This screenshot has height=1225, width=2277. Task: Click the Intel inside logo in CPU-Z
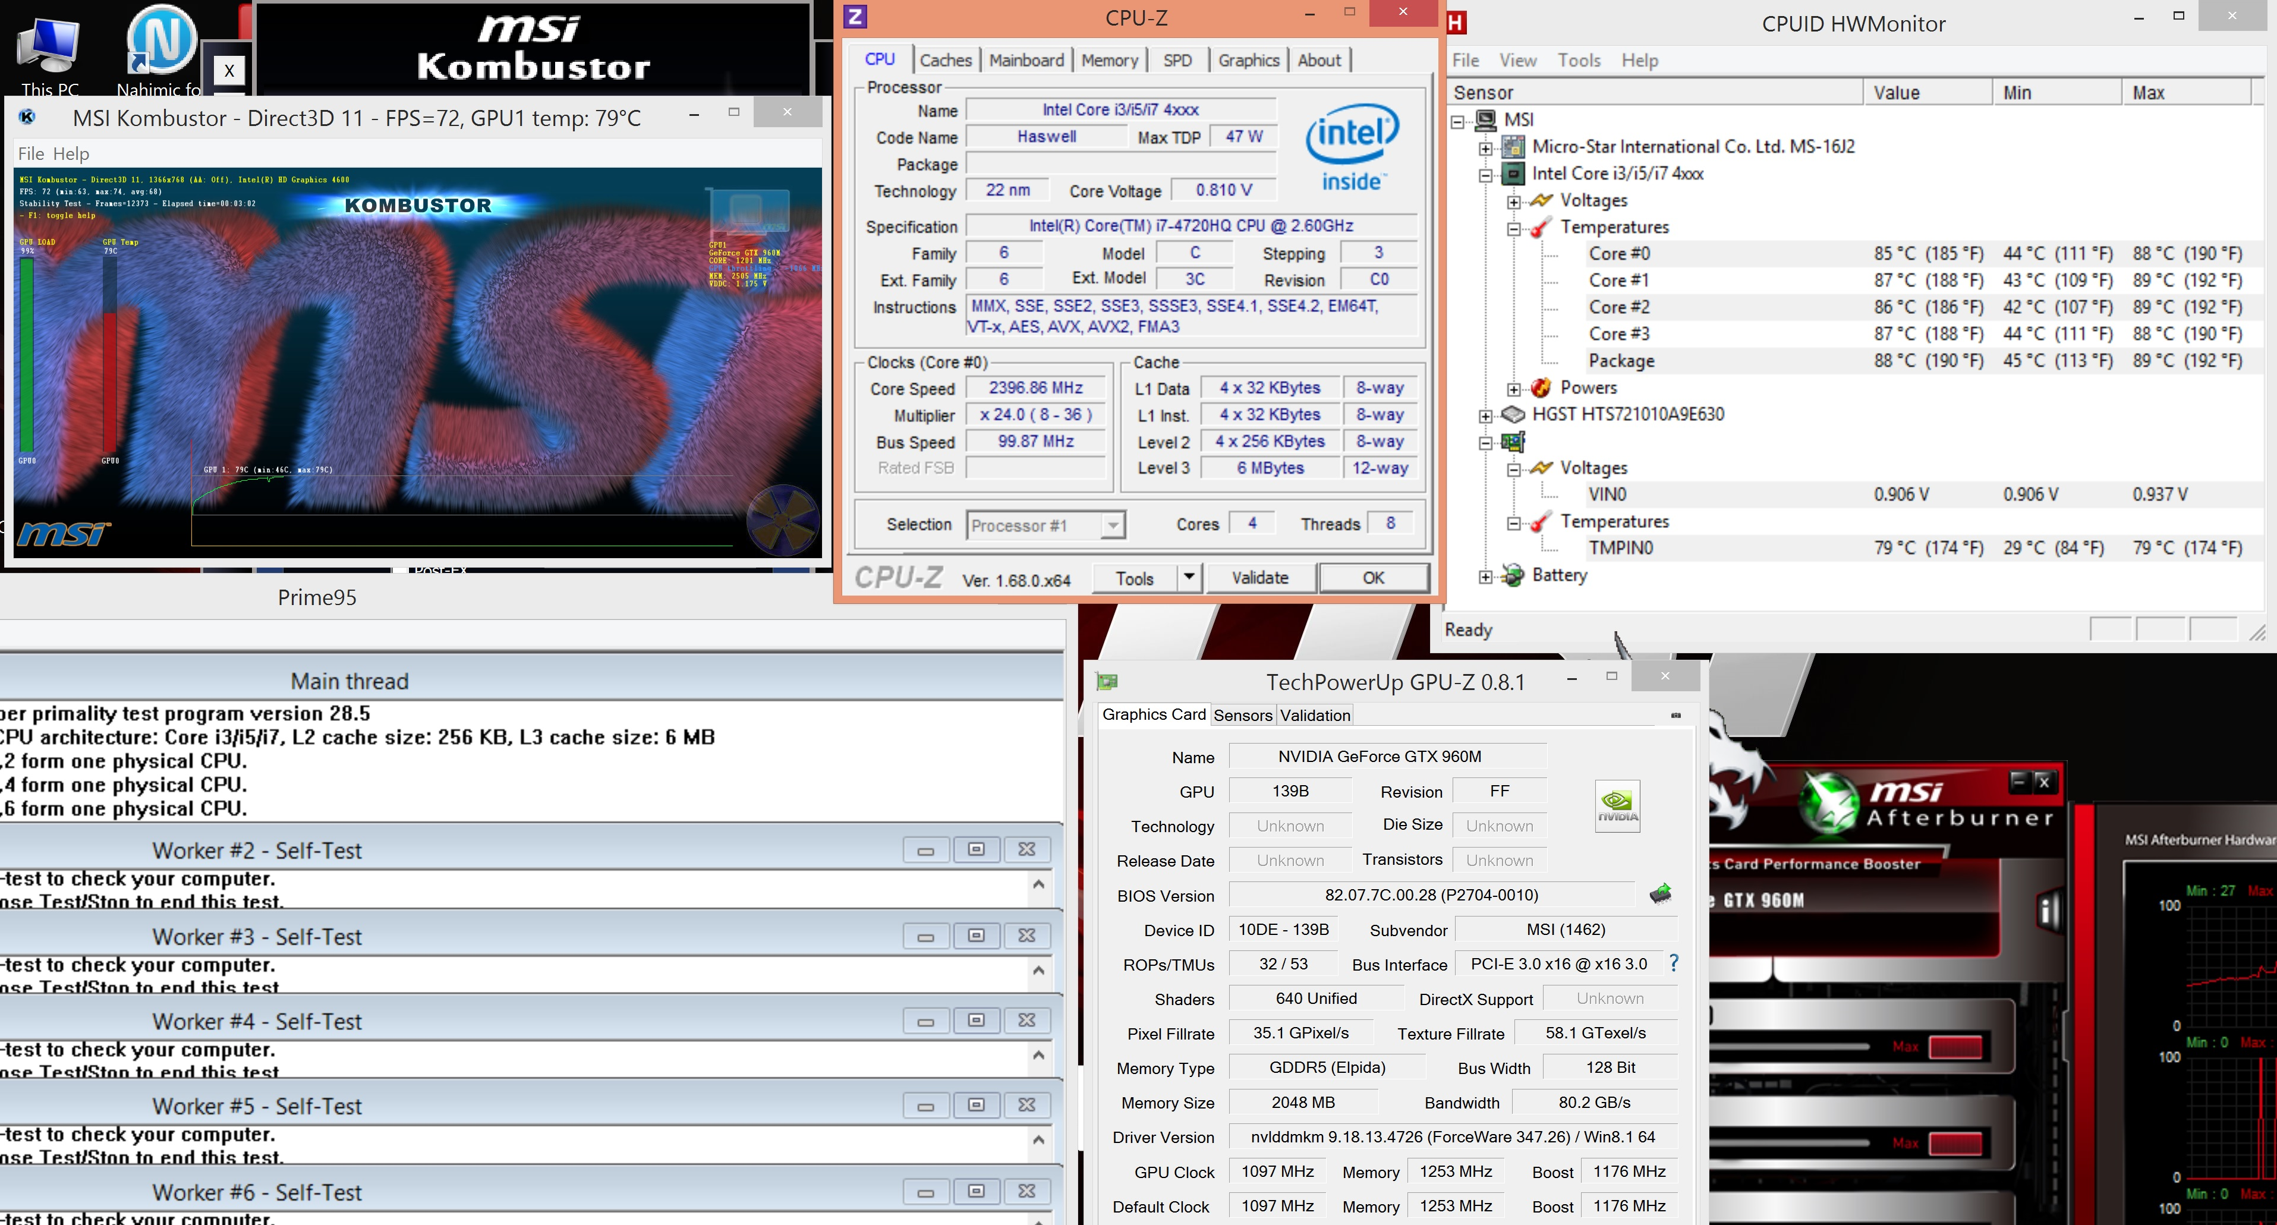click(1352, 147)
